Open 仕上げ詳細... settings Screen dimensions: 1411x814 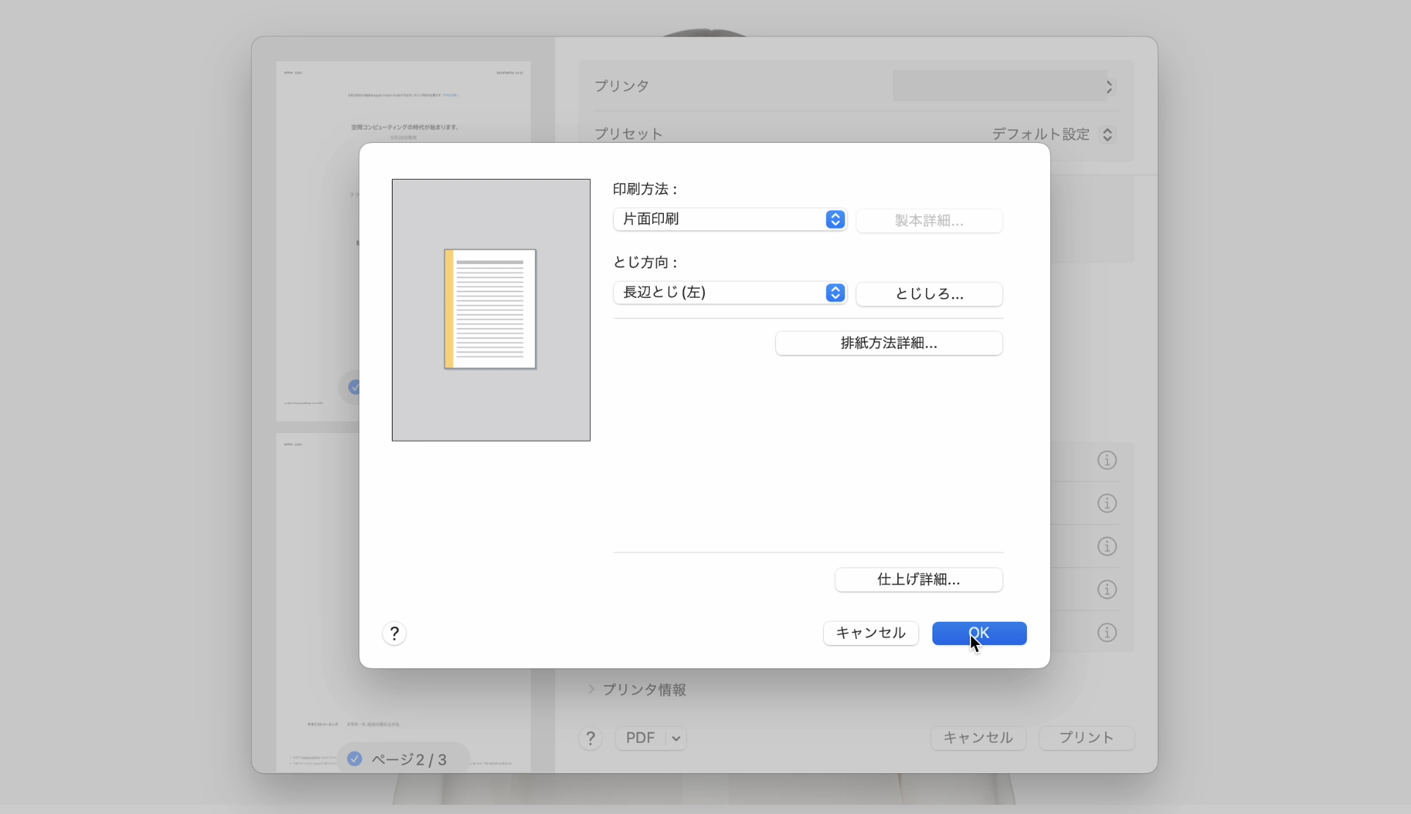[x=918, y=580]
